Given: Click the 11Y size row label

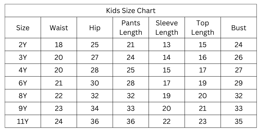Looking at the screenshot, I should pos(23,121).
